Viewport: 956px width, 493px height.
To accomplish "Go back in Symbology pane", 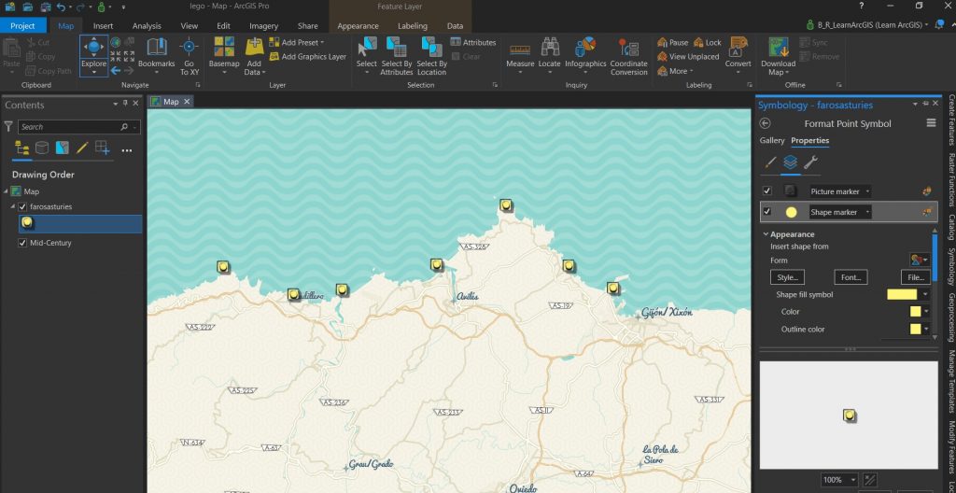I will point(766,123).
